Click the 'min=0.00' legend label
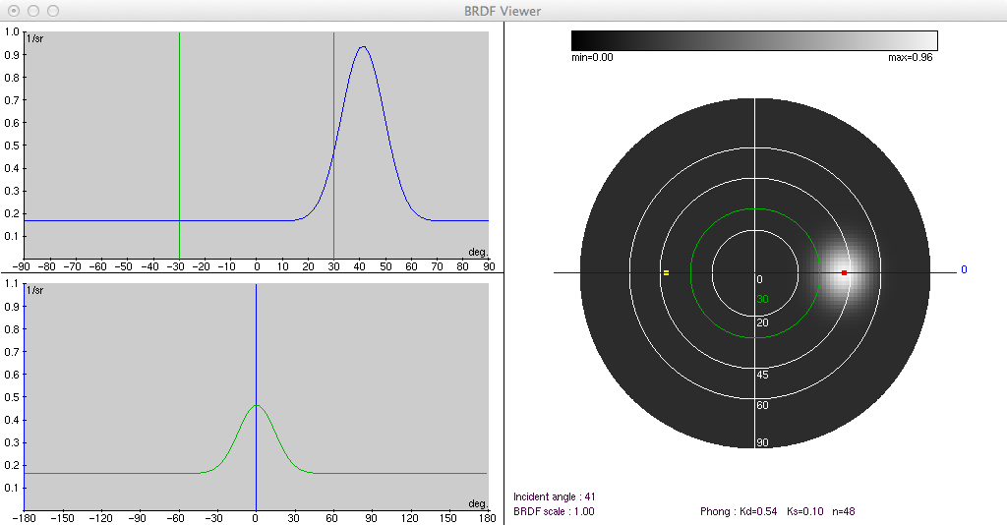The width and height of the screenshot is (1007, 525). click(592, 58)
